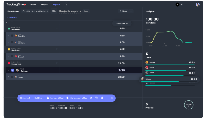Click Camille's avatar in the Insights users list

(147, 62)
